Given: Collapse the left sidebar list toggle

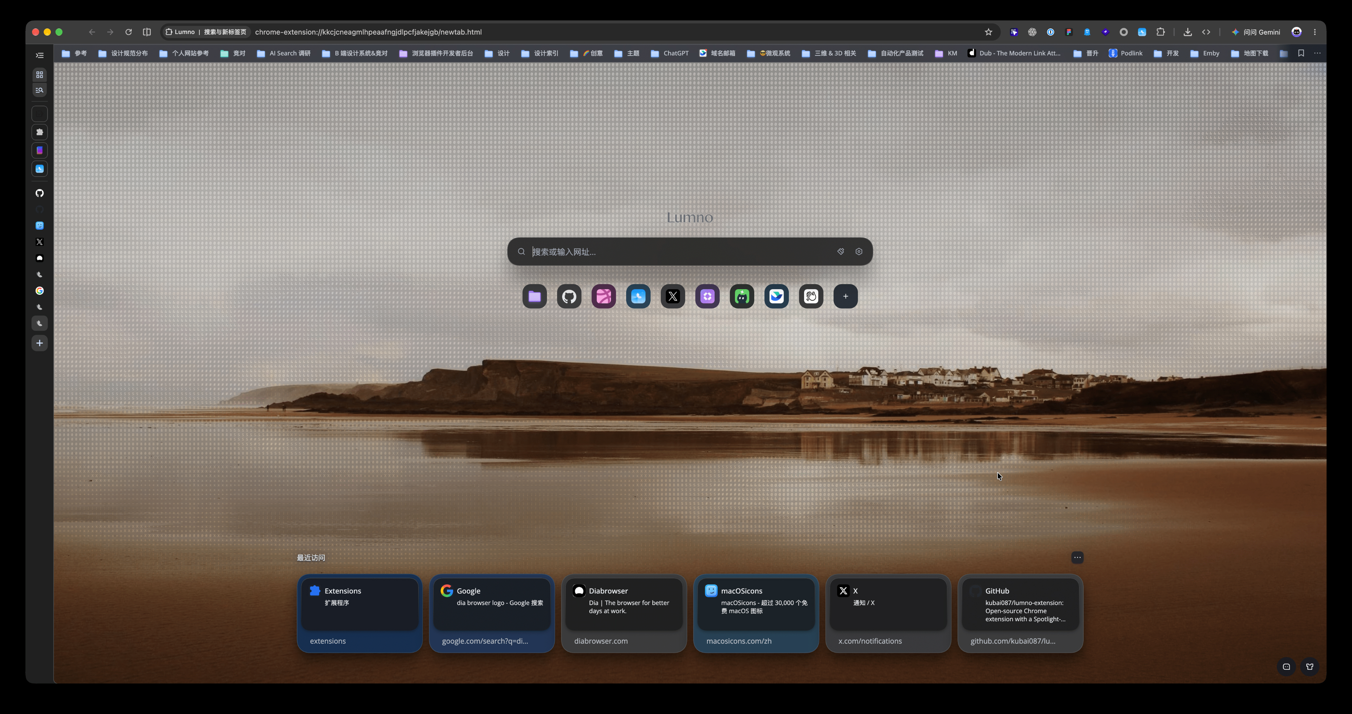Looking at the screenshot, I should pyautogui.click(x=39, y=55).
